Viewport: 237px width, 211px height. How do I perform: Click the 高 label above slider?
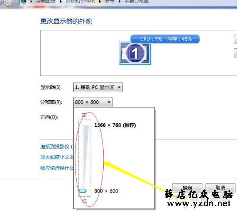click(x=84, y=116)
